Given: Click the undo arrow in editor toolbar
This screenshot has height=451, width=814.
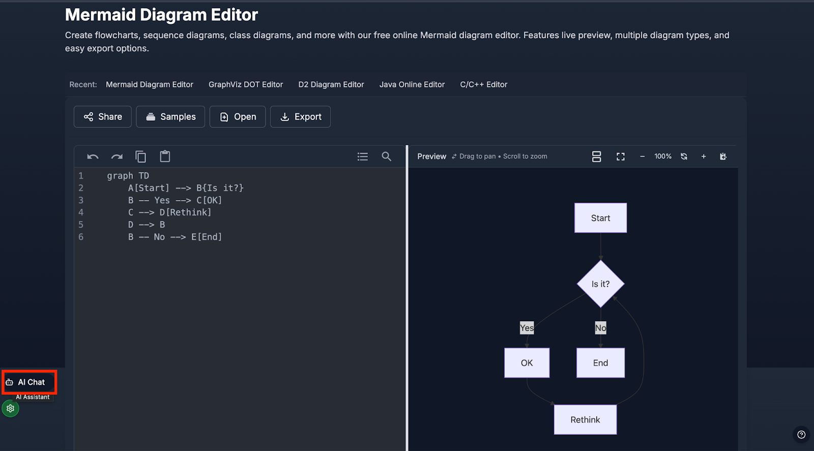Looking at the screenshot, I should [x=93, y=157].
